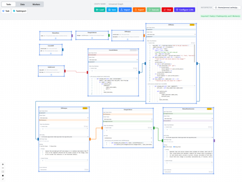Add a field to the ReleaseNotes node
242x182 pixels.
(x=56, y=38)
